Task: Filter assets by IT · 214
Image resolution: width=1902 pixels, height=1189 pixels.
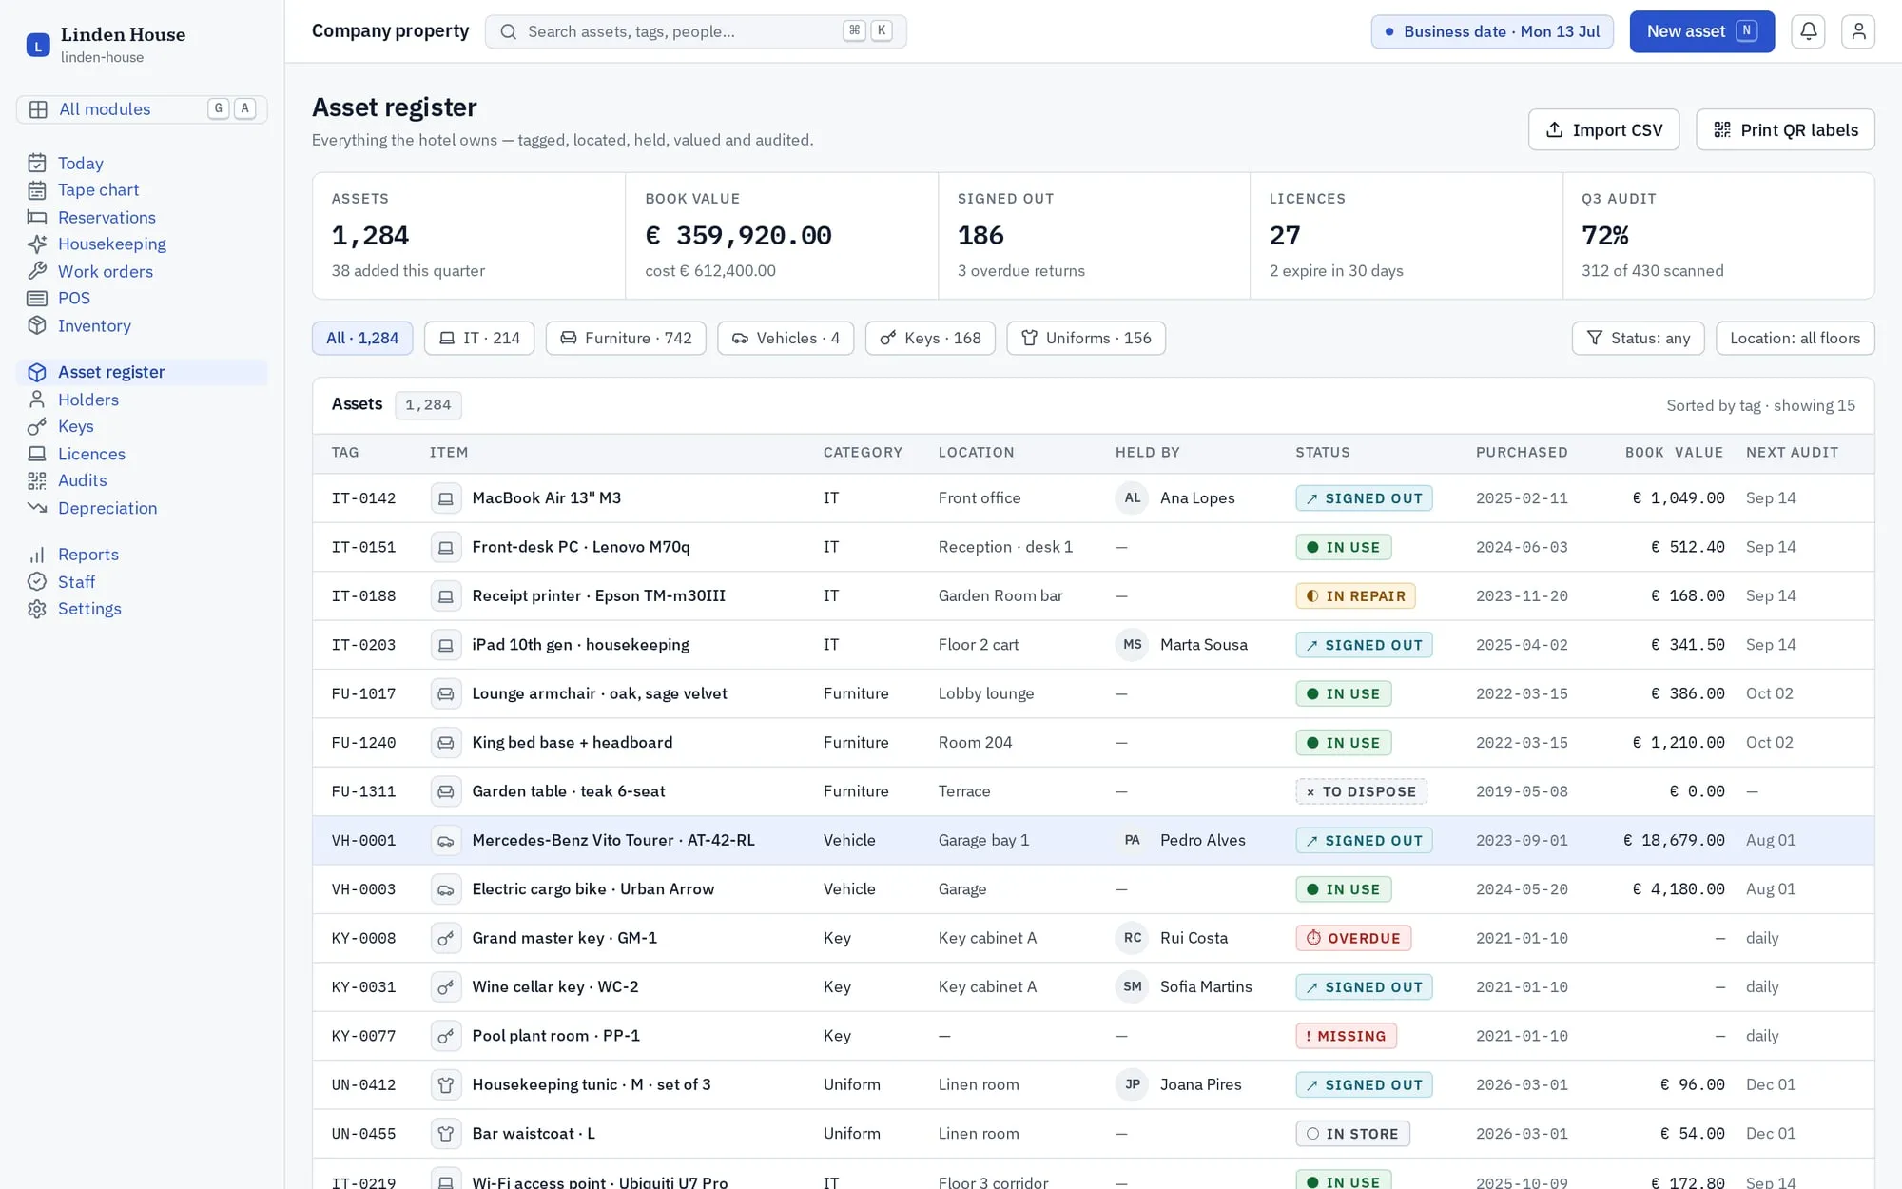Action: click(x=479, y=339)
